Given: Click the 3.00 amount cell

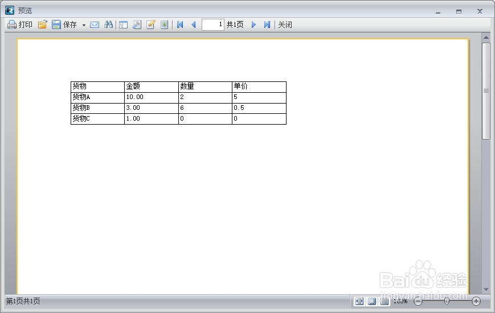Looking at the screenshot, I should coord(152,108).
